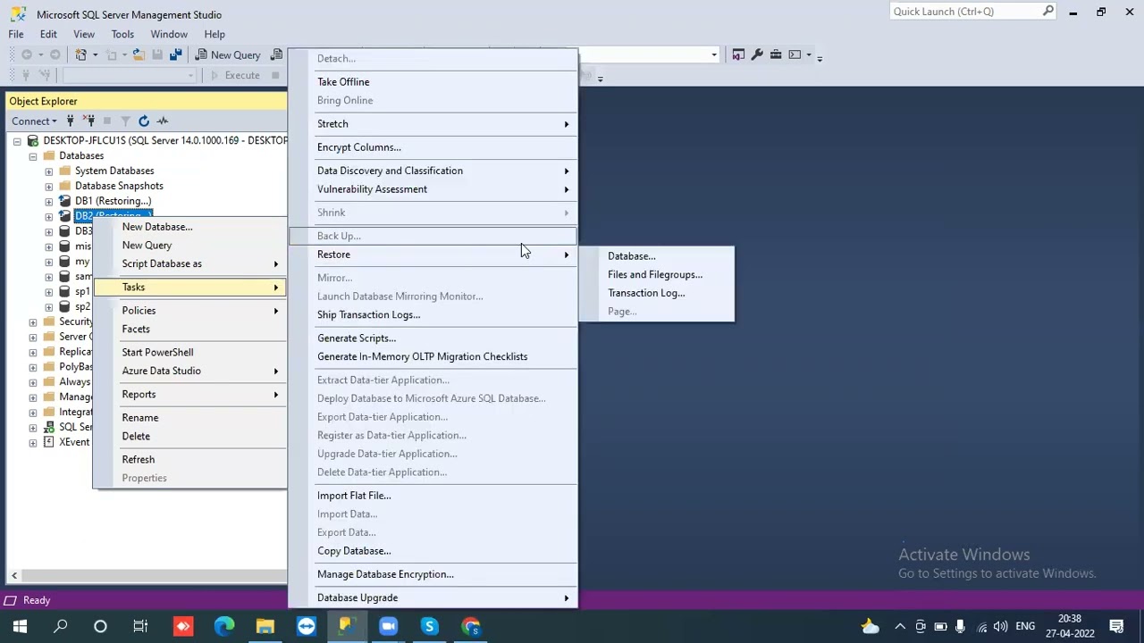This screenshot has width=1144, height=643.
Task: Open the Edit menu
Action: pyautogui.click(x=48, y=34)
